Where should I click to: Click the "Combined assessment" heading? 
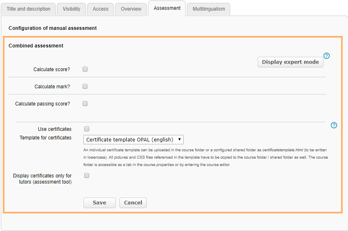[36, 46]
